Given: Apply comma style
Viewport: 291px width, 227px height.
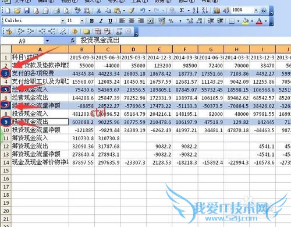Looking at the screenshot, I should pos(180,21).
